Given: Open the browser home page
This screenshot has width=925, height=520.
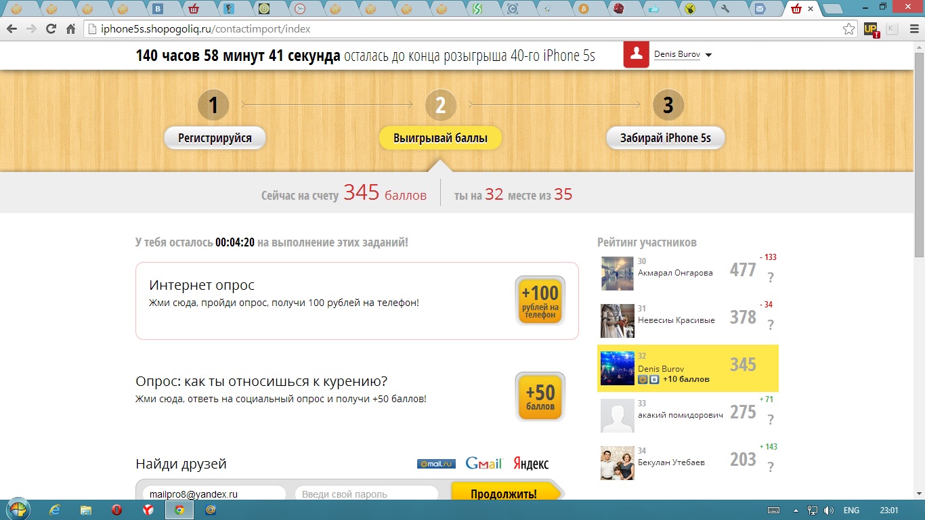Looking at the screenshot, I should coord(70,29).
